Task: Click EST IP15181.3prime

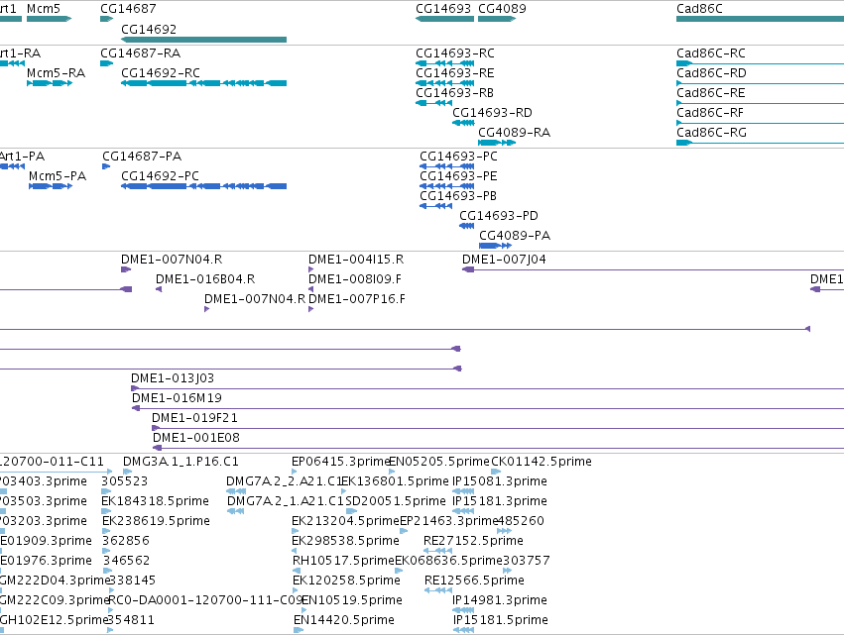Action: pyautogui.click(x=463, y=511)
